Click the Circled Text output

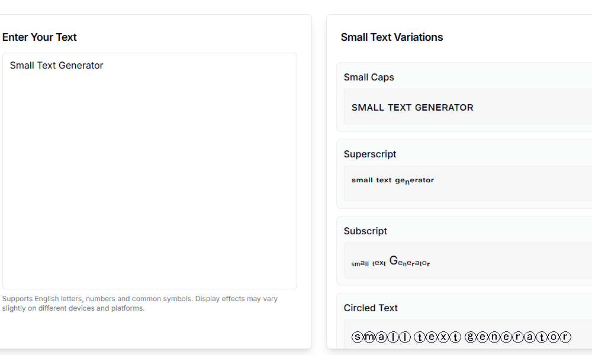click(461, 336)
